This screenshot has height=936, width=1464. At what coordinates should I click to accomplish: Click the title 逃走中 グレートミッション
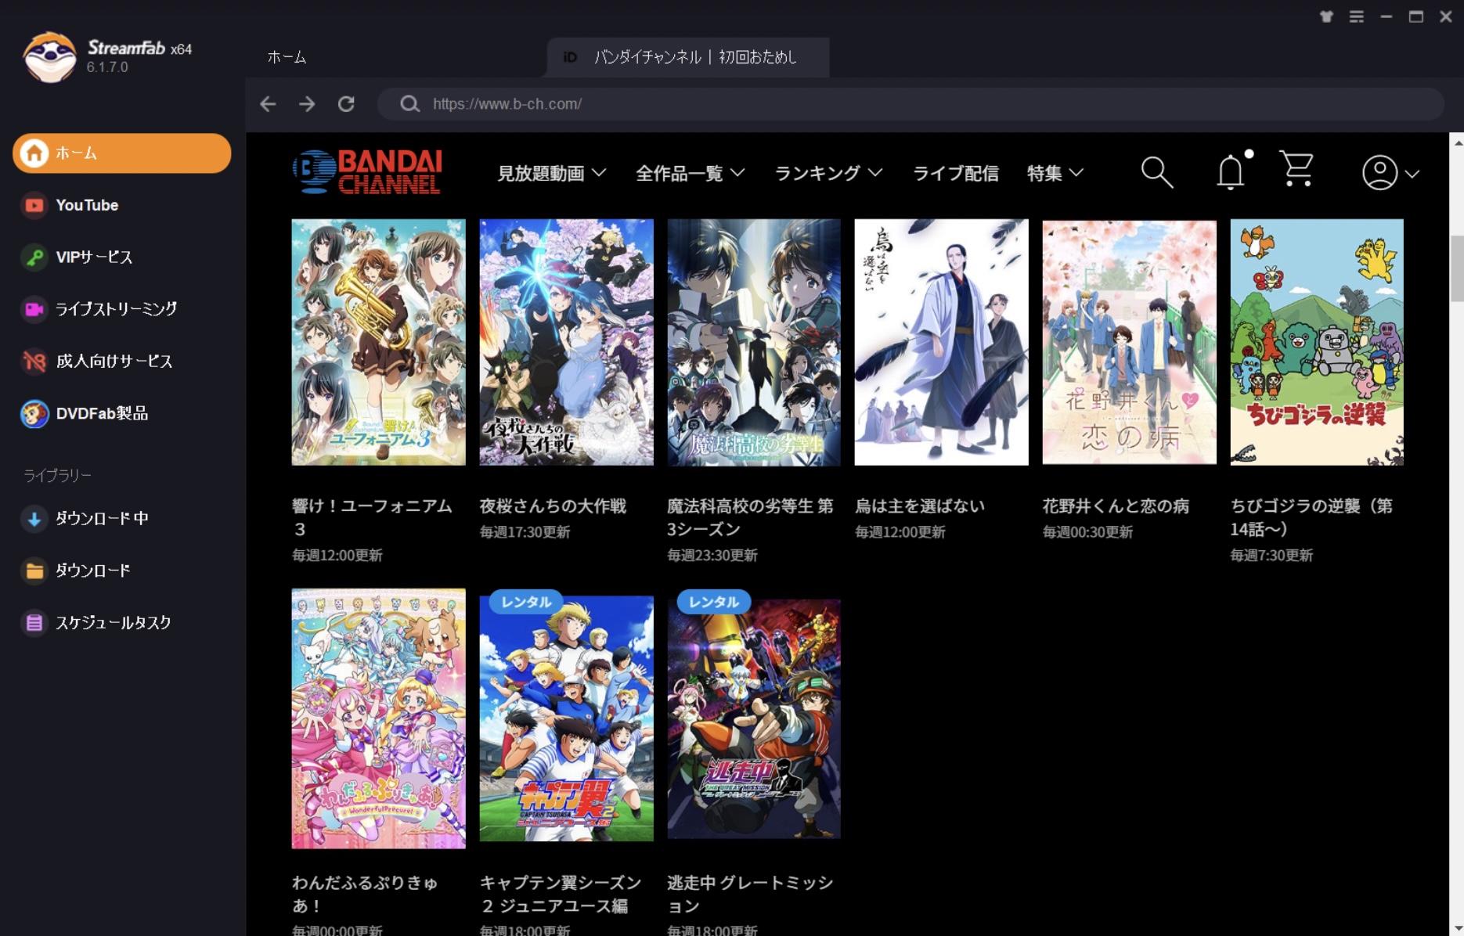(x=750, y=894)
